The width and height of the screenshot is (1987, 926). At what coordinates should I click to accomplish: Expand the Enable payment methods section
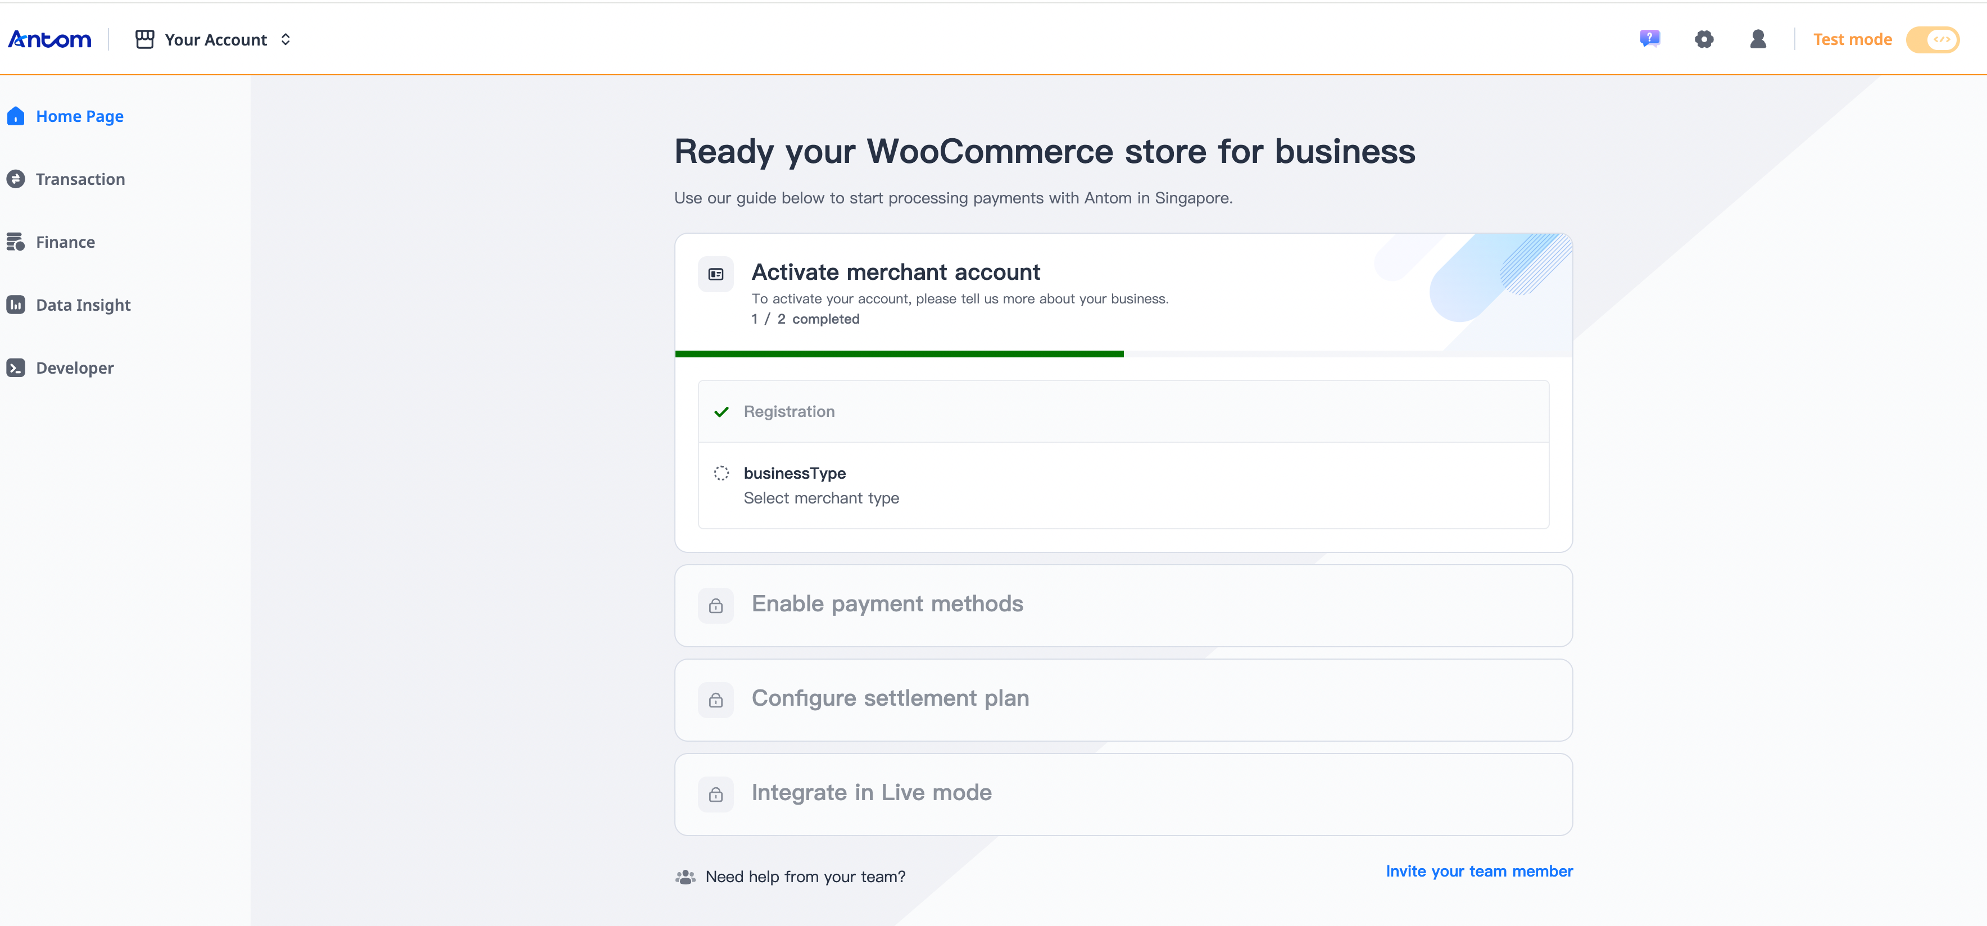pyautogui.click(x=887, y=603)
